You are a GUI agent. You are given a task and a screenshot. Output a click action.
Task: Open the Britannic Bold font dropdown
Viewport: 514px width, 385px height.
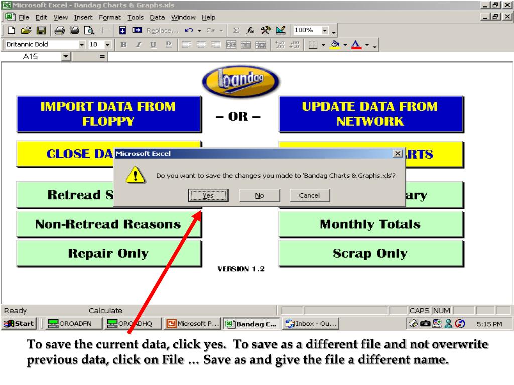pyautogui.click(x=82, y=45)
